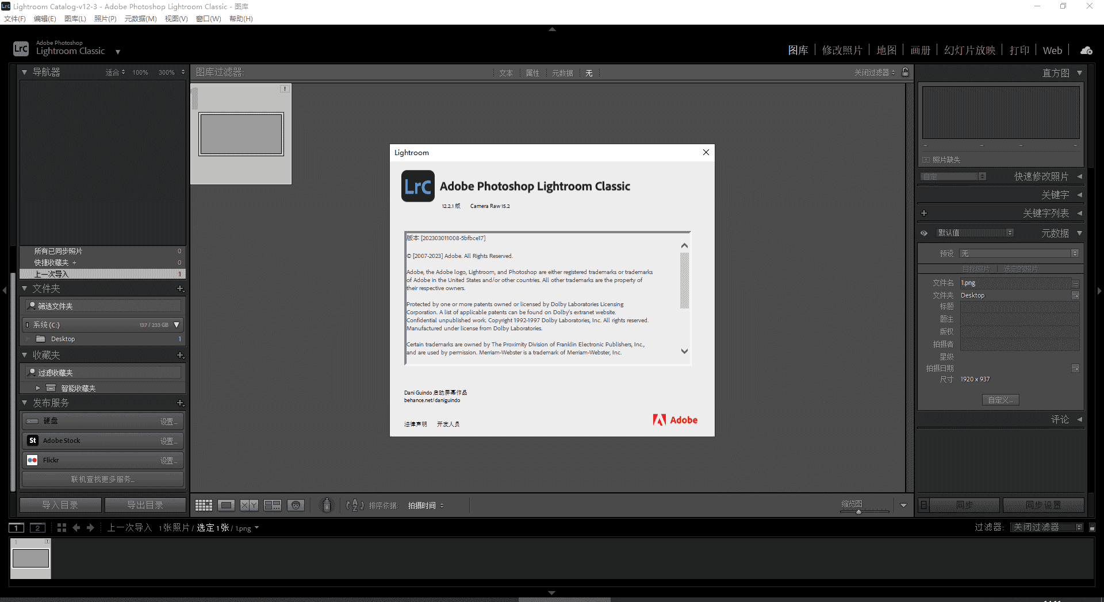Select the Grid view icon
The height and width of the screenshot is (602, 1104).
(203, 505)
